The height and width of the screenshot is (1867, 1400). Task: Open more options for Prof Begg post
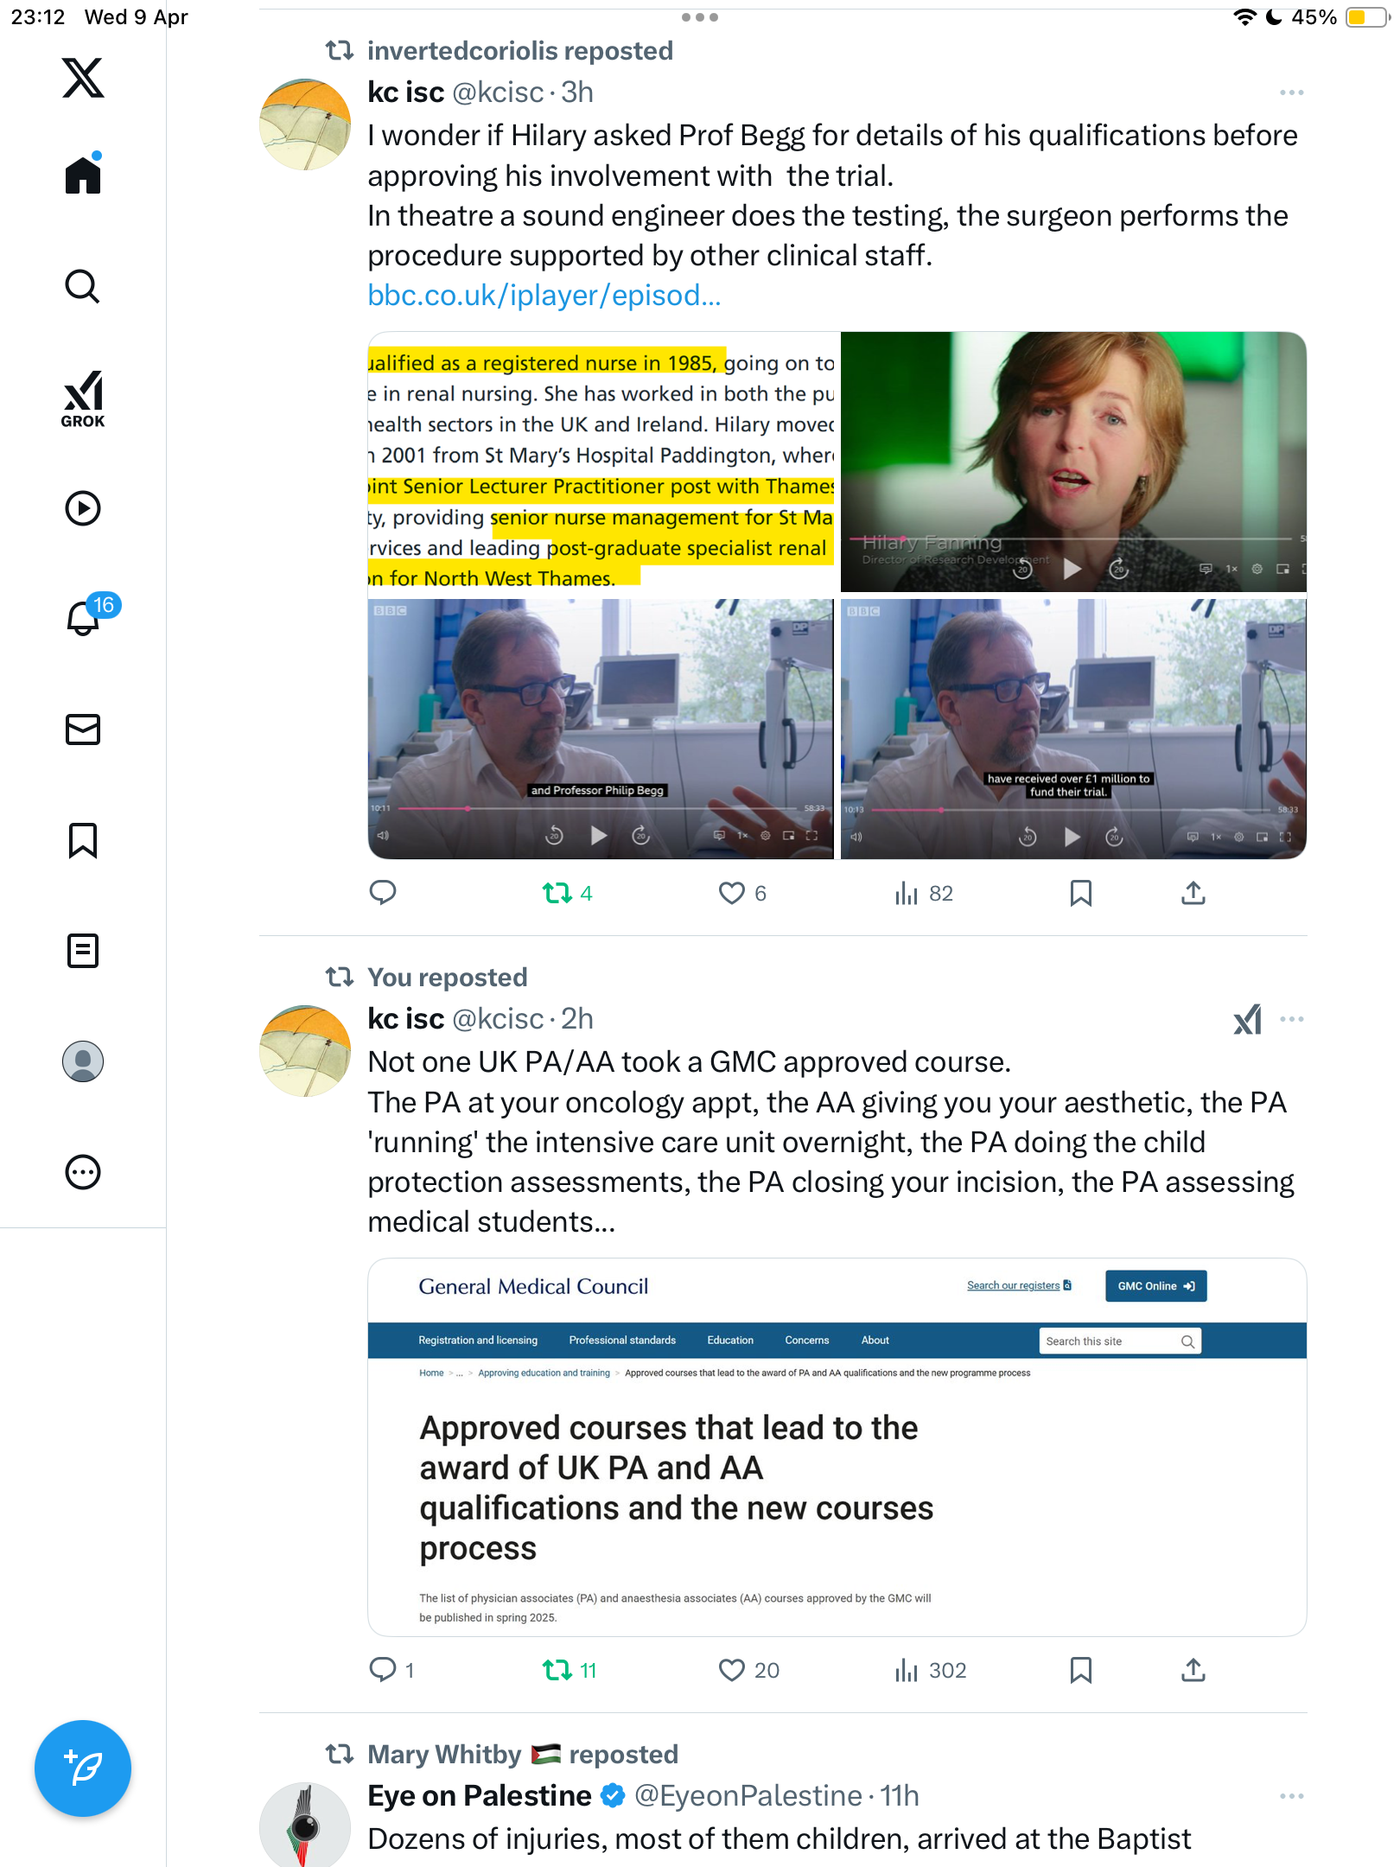1291,92
